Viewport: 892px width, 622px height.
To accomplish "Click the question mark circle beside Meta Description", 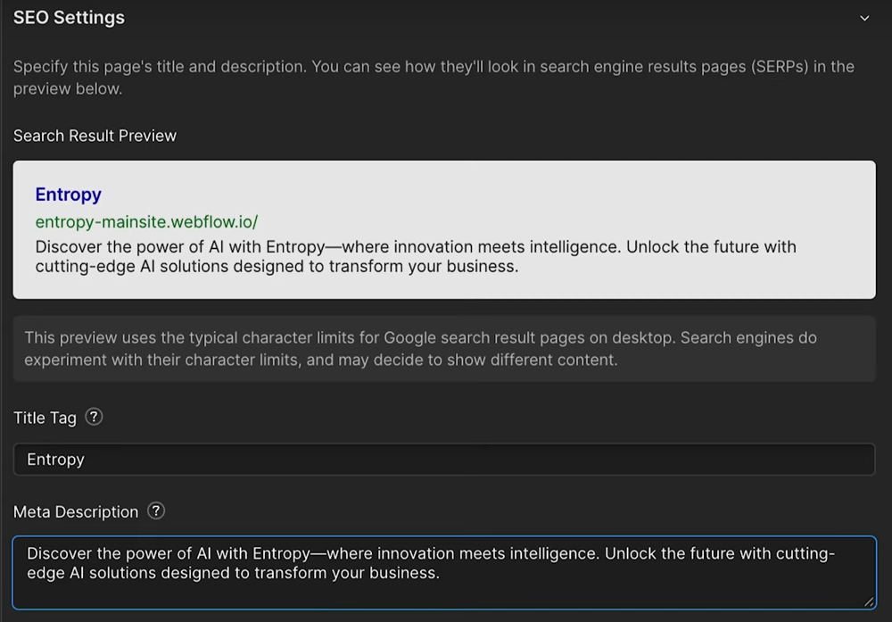I will (x=155, y=511).
